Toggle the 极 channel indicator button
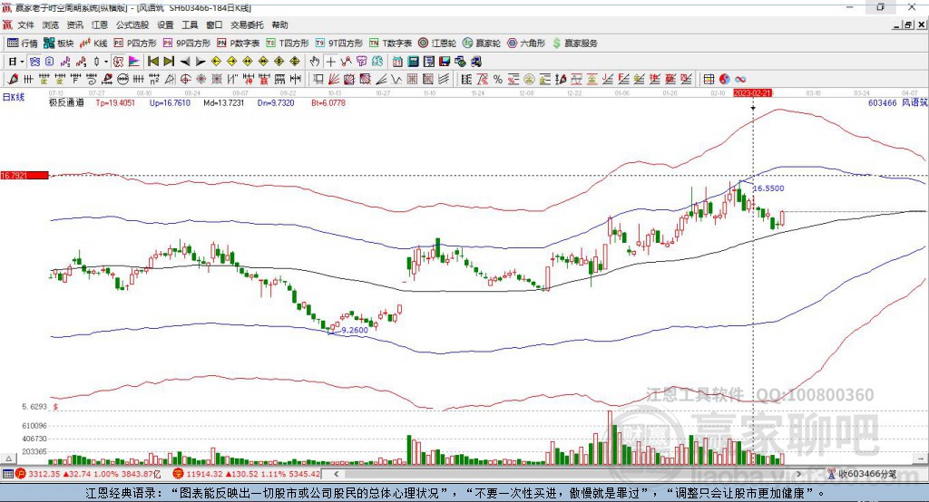Image resolution: width=929 pixels, height=502 pixels. pos(118,62)
